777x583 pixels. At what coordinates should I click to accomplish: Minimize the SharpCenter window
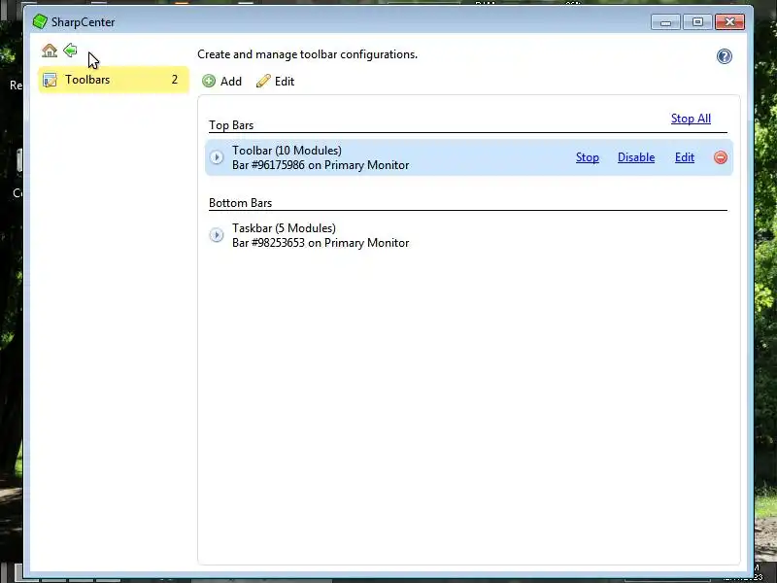665,22
